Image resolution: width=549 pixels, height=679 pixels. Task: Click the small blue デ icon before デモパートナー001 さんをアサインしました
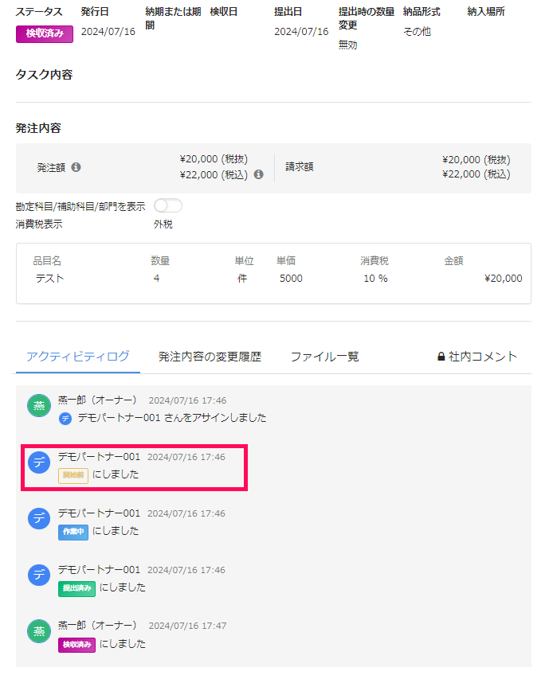pyautogui.click(x=65, y=418)
